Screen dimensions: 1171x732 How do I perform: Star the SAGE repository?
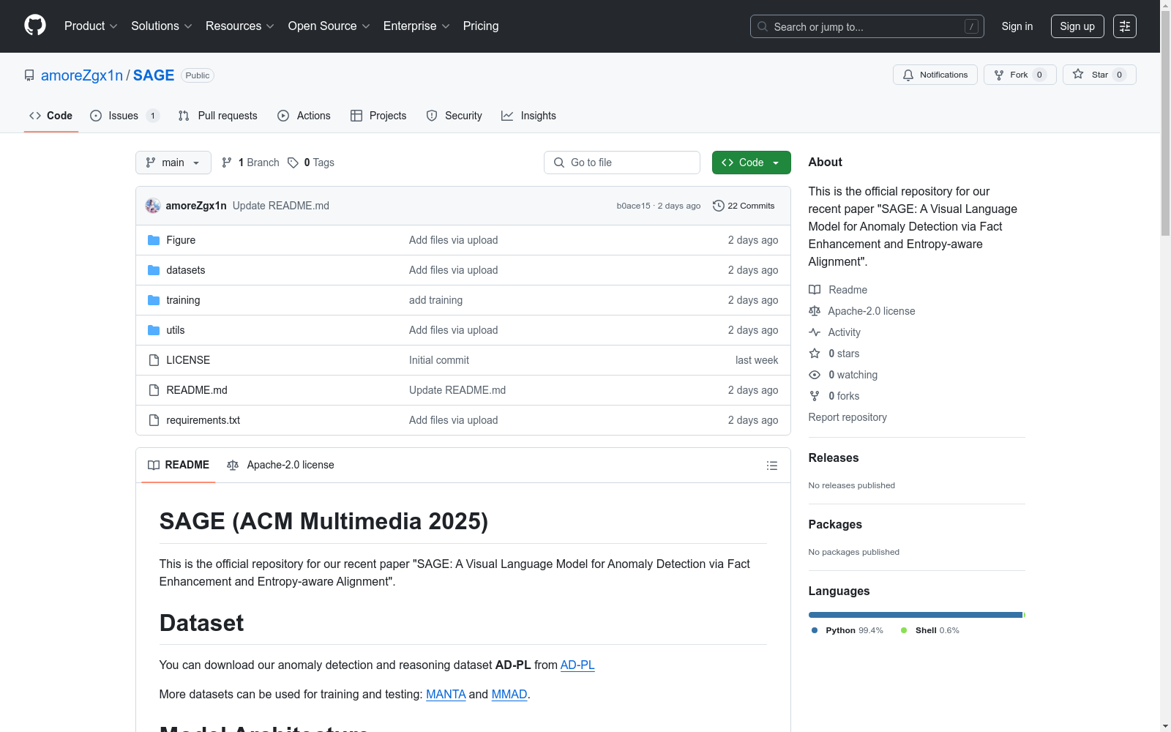click(x=1099, y=75)
